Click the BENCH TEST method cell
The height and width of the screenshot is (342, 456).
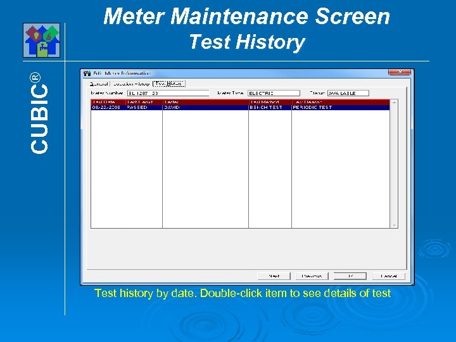pos(270,107)
